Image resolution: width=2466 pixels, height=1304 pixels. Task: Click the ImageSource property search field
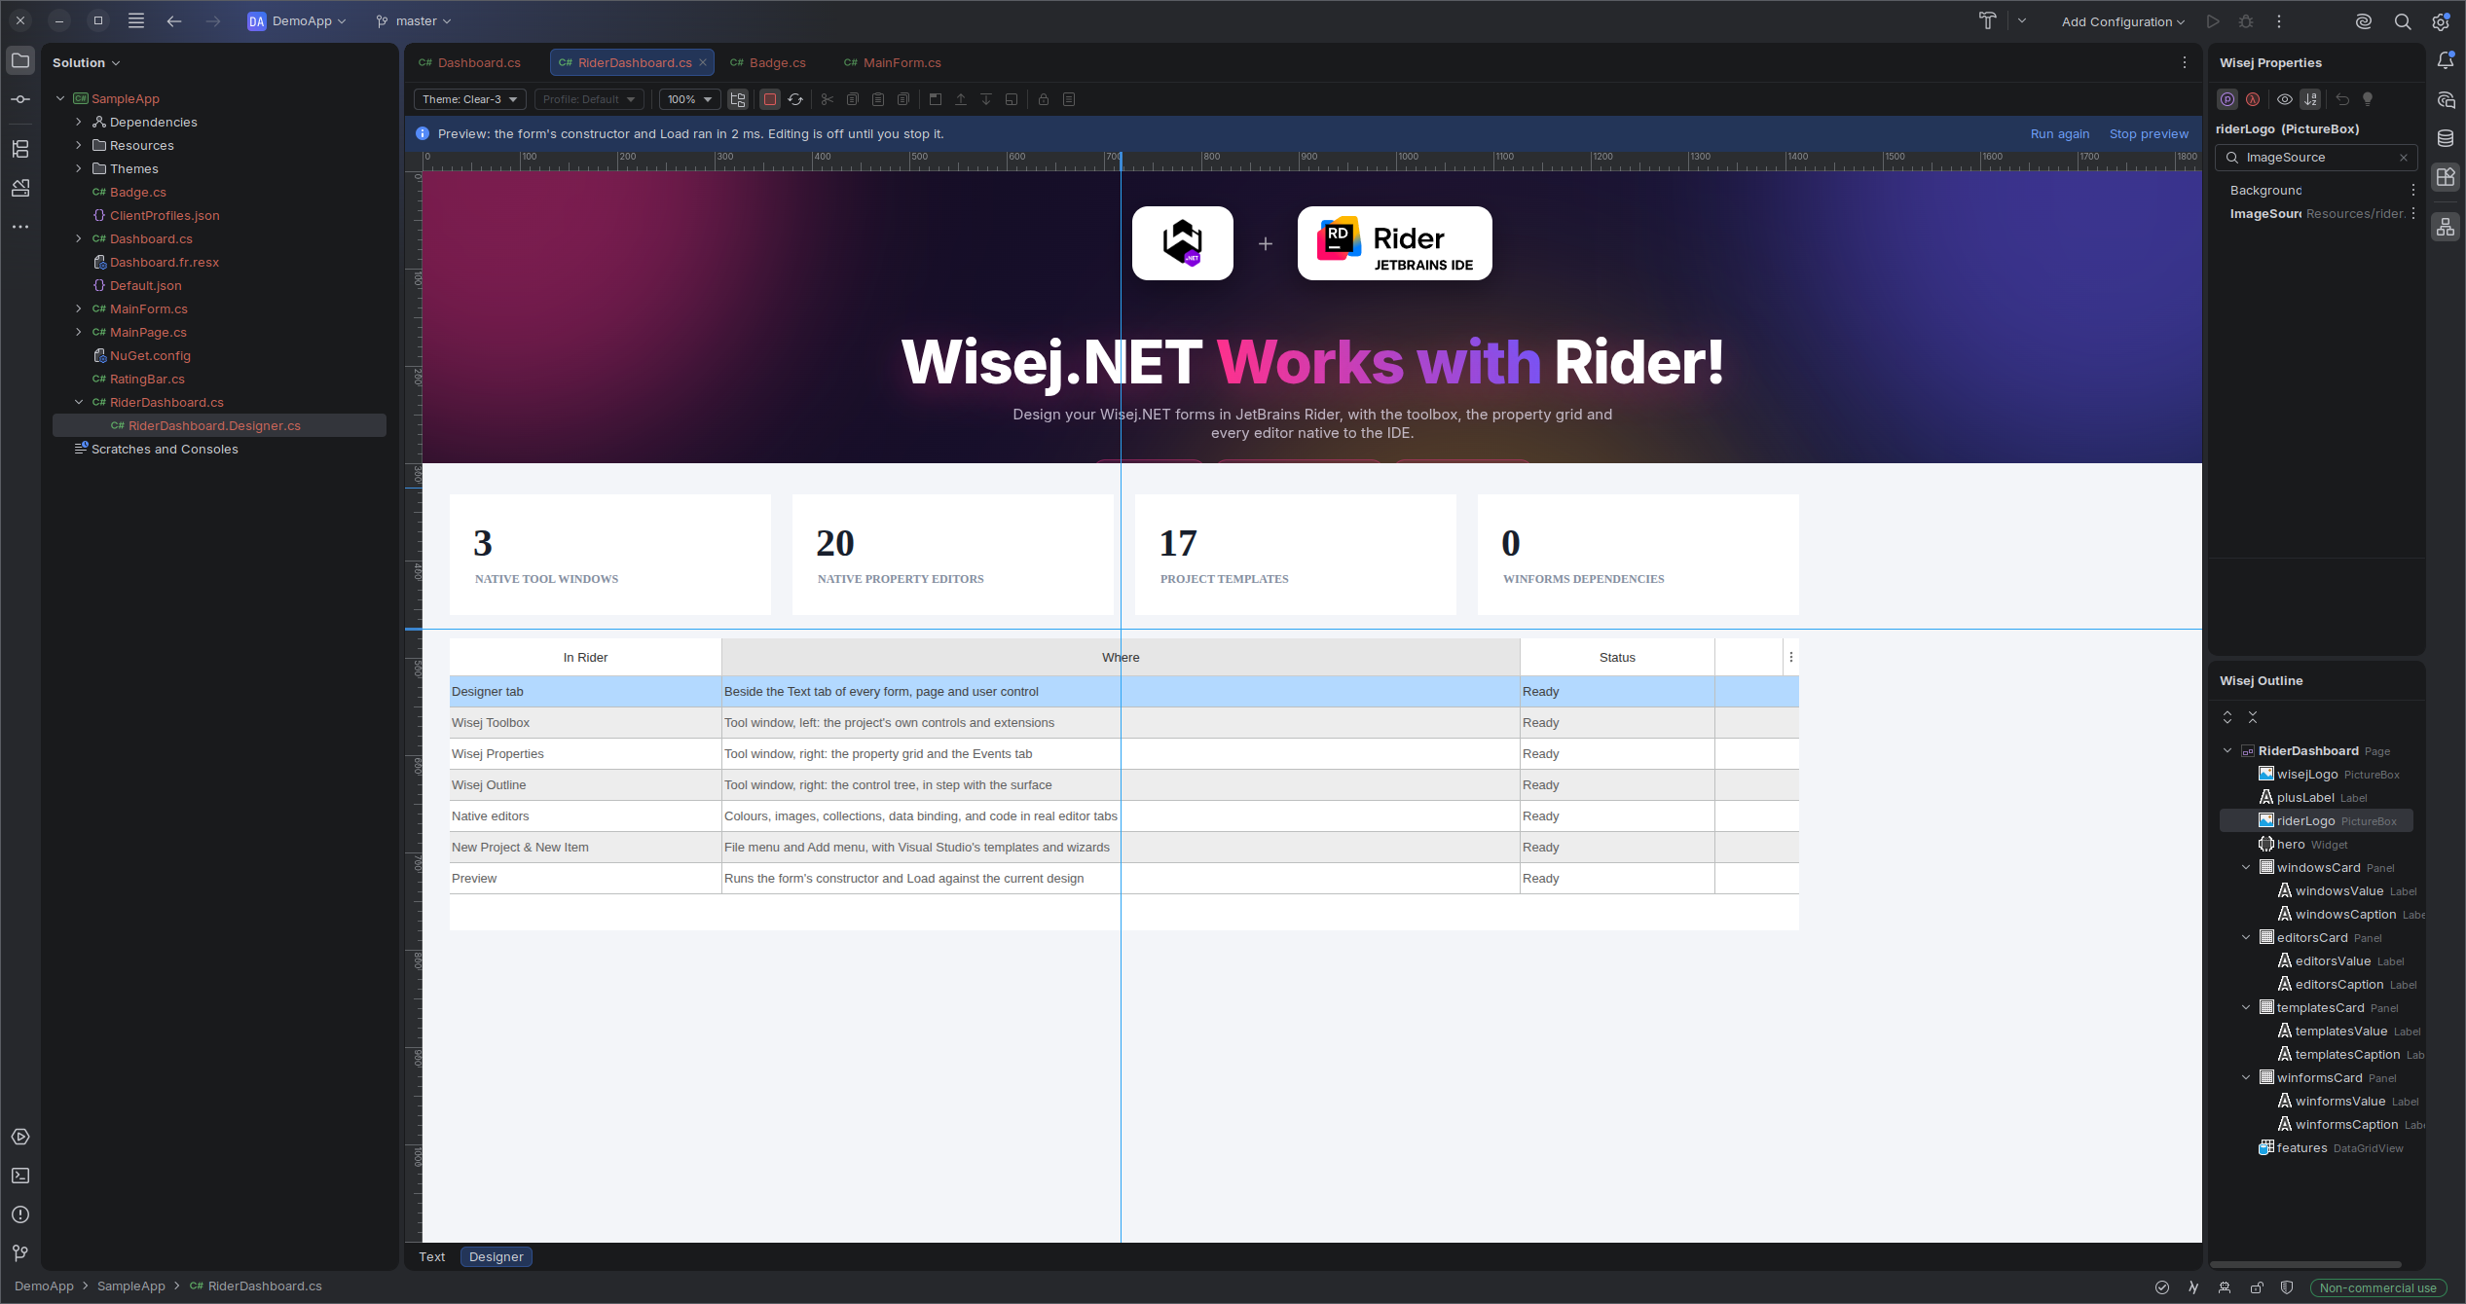tap(2317, 158)
